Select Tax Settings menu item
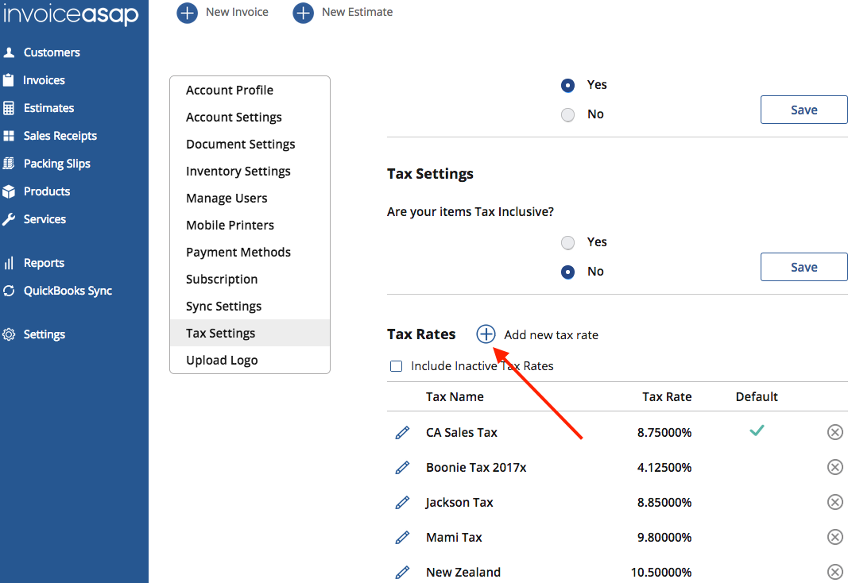Image resolution: width=852 pixels, height=583 pixels. point(250,334)
